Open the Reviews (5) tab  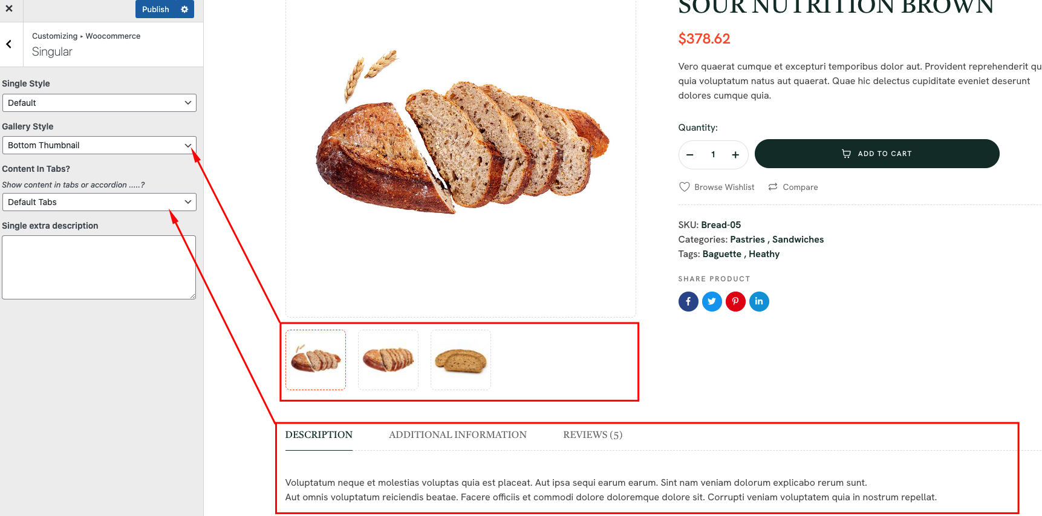593,435
